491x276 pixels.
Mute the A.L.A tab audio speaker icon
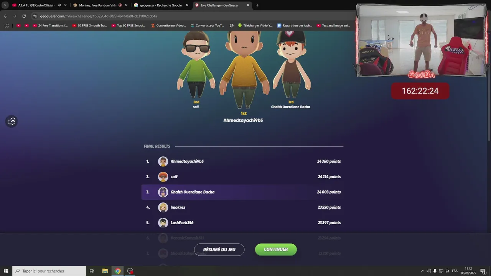[59, 5]
